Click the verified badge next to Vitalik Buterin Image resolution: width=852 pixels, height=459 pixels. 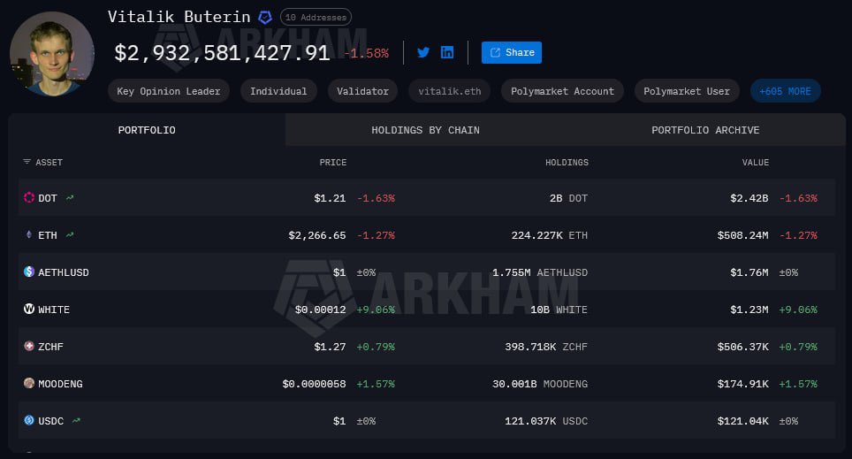tap(265, 18)
